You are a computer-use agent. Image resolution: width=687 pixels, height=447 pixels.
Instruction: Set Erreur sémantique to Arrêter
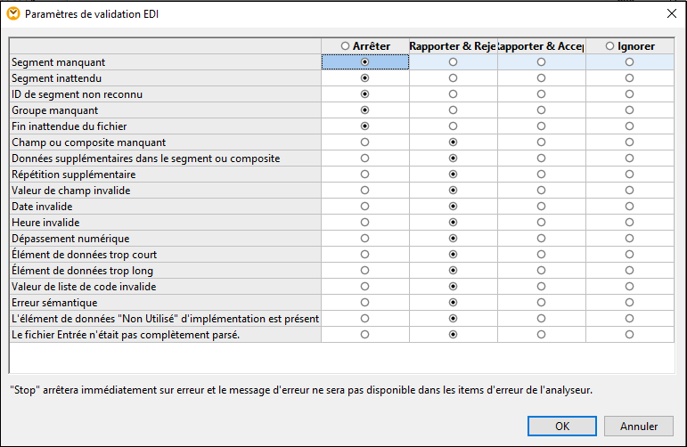click(x=364, y=303)
